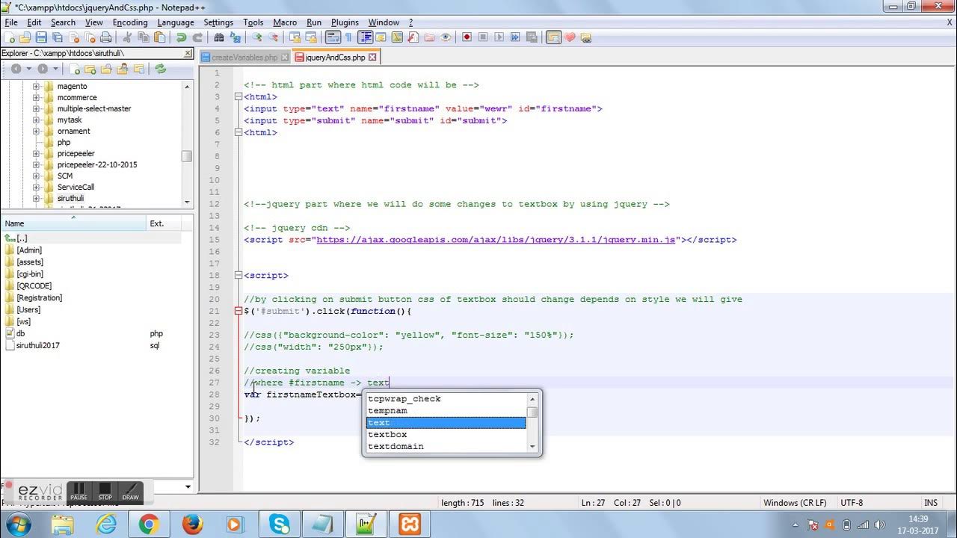Expand the mytask folder node
The height and width of the screenshot is (538, 957).
36,120
